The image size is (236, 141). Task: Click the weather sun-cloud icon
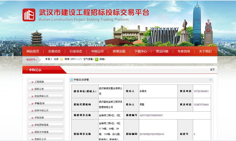click(62, 59)
